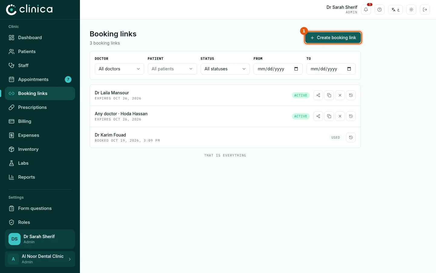The image size is (436, 273).
Task: Click the Clinica logo
Action: 29,10
